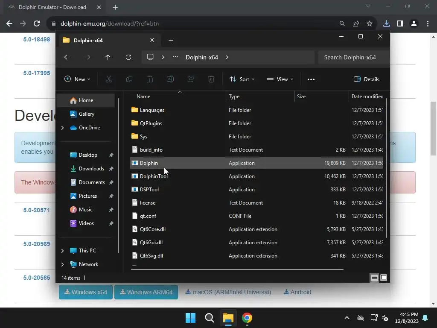The width and height of the screenshot is (437, 328).
Task: Click macOS (ARM/Intel Universal) download link
Action: click(228, 292)
